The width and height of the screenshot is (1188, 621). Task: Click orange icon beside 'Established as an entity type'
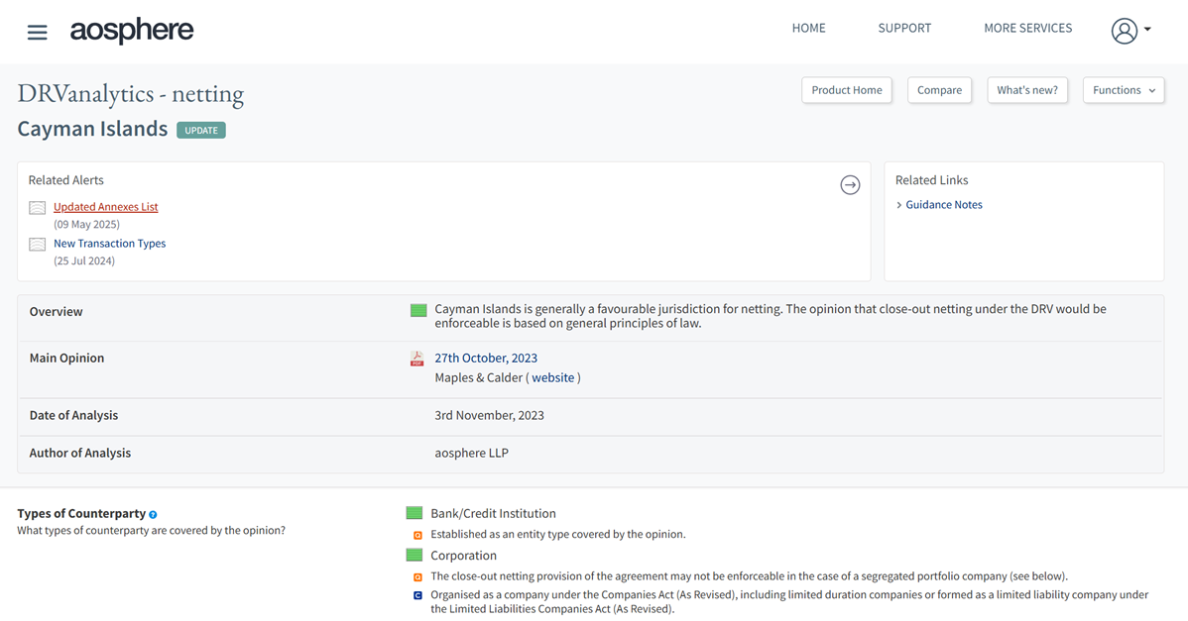pyautogui.click(x=417, y=535)
